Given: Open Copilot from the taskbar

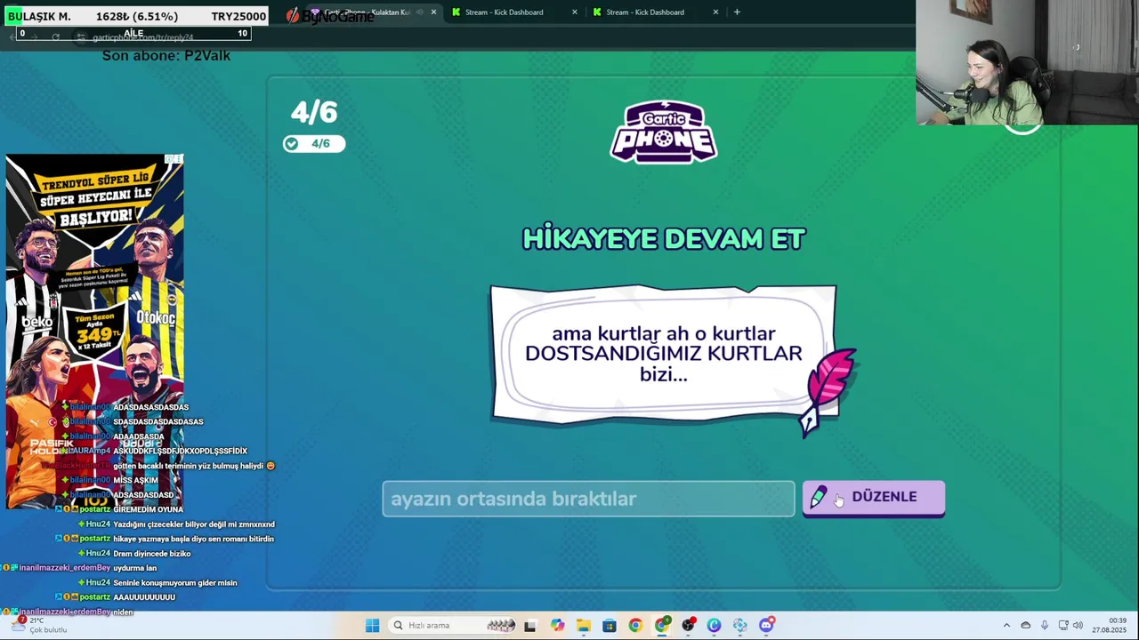Looking at the screenshot, I should 557,626.
